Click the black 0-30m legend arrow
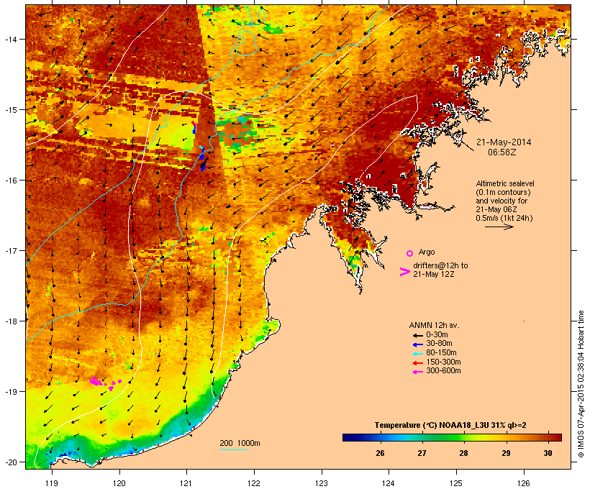 pos(417,335)
